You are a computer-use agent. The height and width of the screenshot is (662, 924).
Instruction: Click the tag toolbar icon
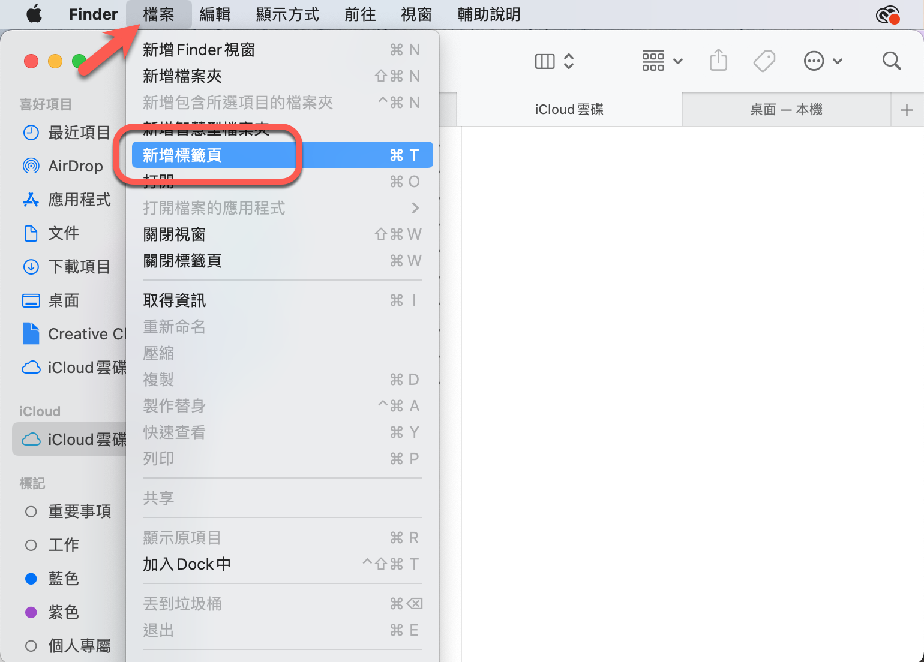pyautogui.click(x=764, y=61)
